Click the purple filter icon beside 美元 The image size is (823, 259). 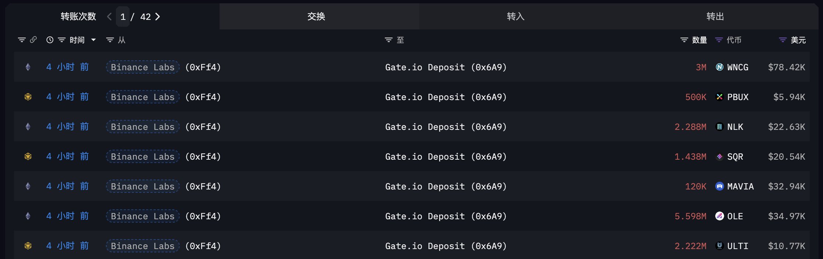782,40
